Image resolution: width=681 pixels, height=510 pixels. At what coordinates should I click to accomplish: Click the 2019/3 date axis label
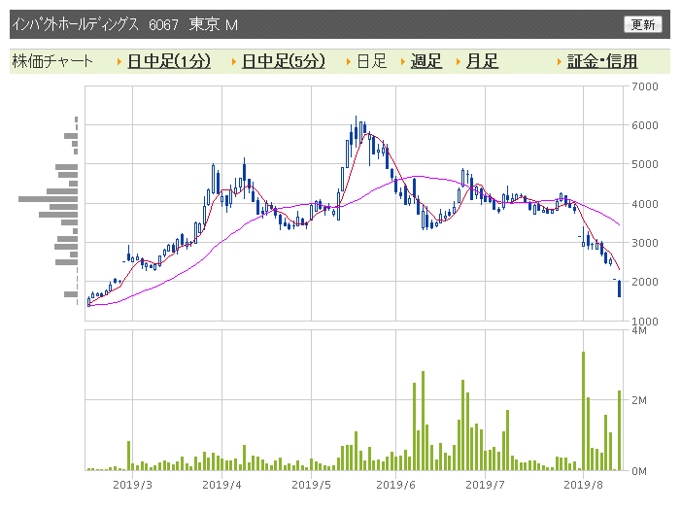click(132, 485)
